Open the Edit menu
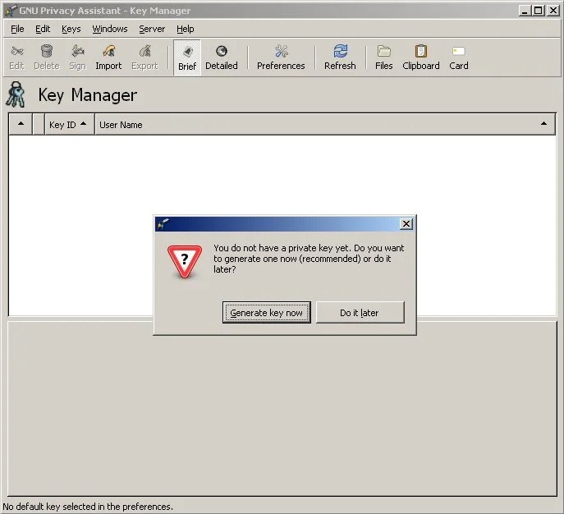The height and width of the screenshot is (514, 564). (x=43, y=29)
